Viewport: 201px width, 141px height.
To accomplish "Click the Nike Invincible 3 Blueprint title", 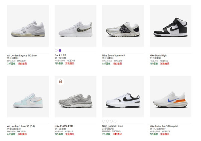I will pyautogui.click(x=164, y=126).
